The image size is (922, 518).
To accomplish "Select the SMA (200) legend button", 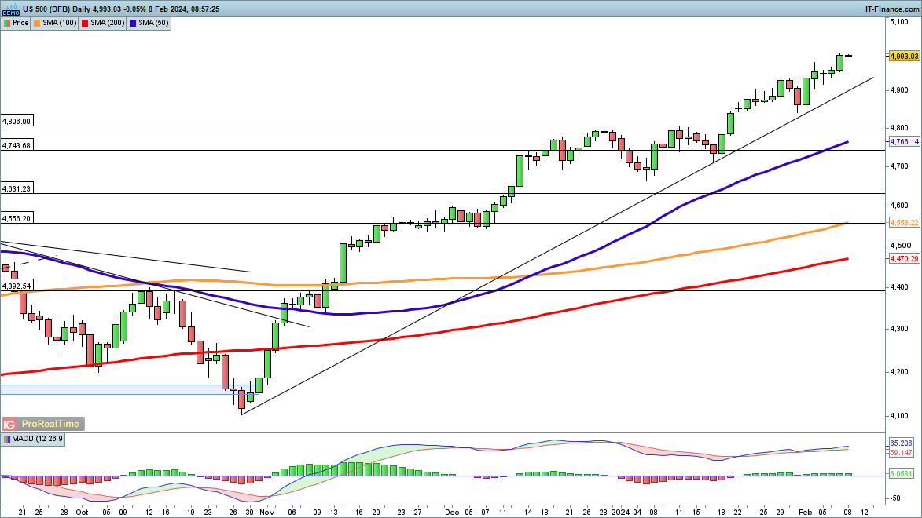I will coord(103,23).
